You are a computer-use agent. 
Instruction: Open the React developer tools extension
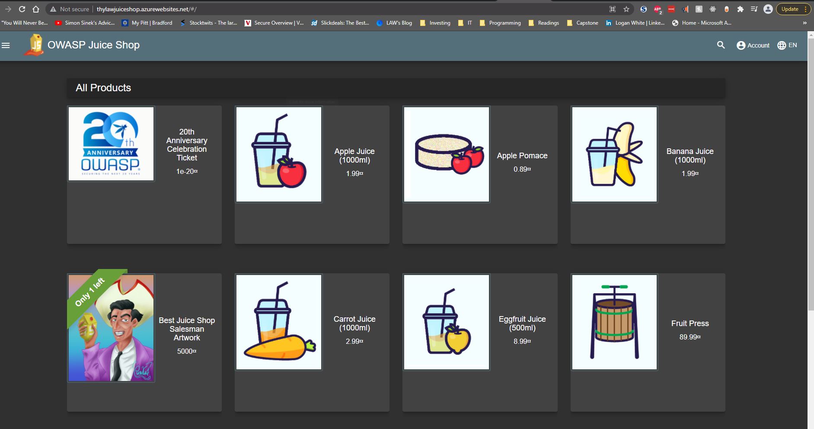tap(713, 9)
